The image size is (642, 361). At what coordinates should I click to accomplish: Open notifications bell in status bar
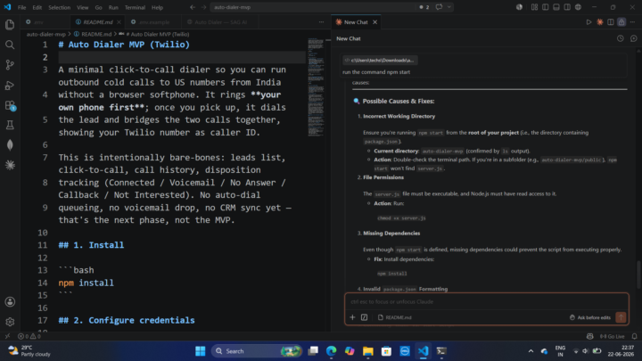point(634,336)
